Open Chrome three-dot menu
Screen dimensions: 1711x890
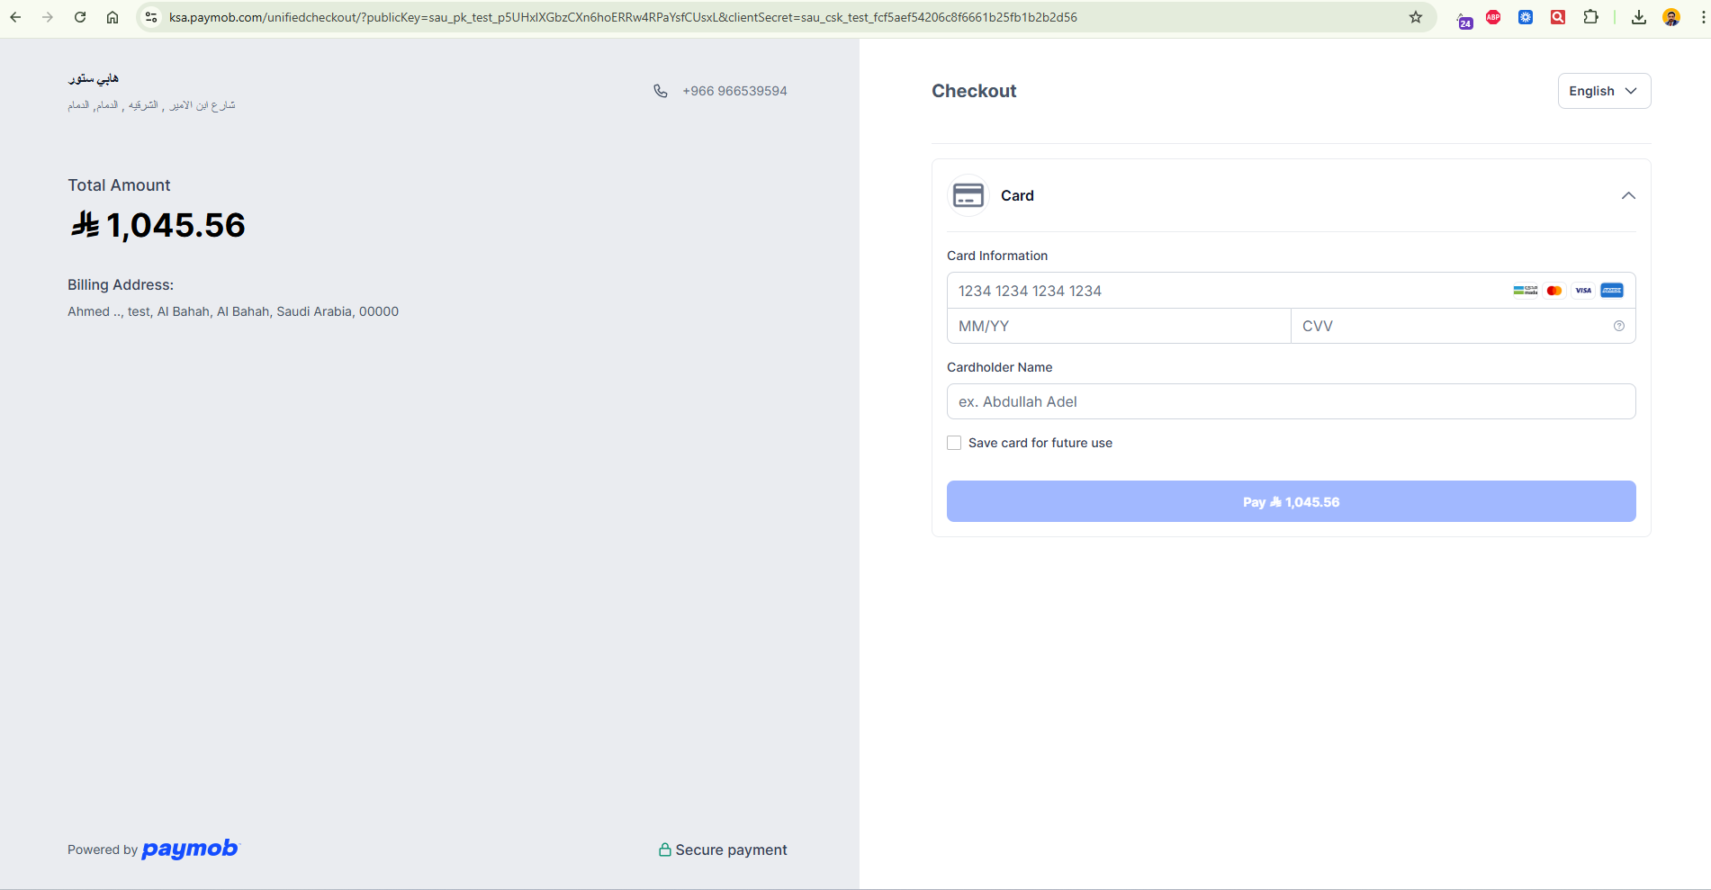click(1702, 17)
